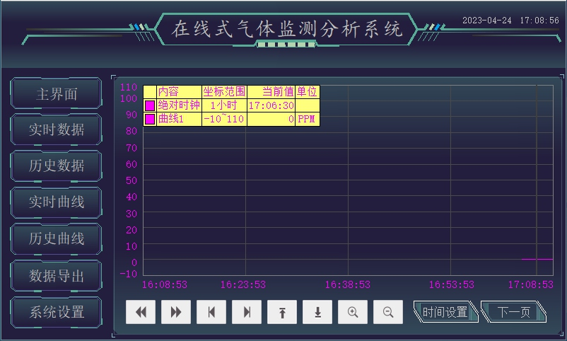Select the 曲线1 legend cell
This screenshot has height=341, width=567.
coord(179,119)
